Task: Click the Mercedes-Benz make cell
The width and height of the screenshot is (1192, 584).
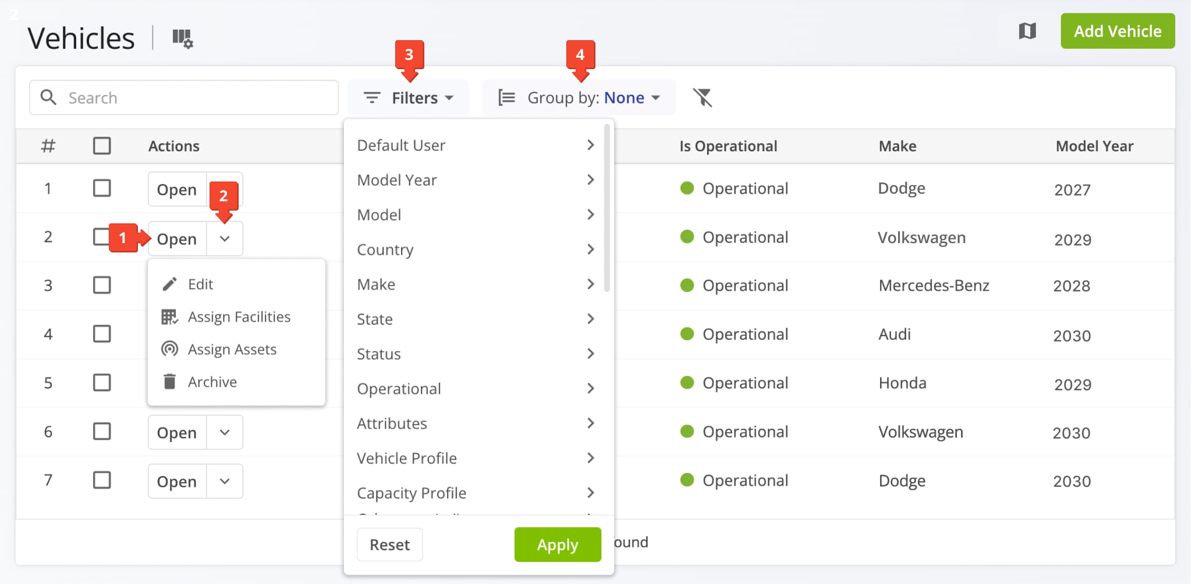Action: pyautogui.click(x=934, y=286)
